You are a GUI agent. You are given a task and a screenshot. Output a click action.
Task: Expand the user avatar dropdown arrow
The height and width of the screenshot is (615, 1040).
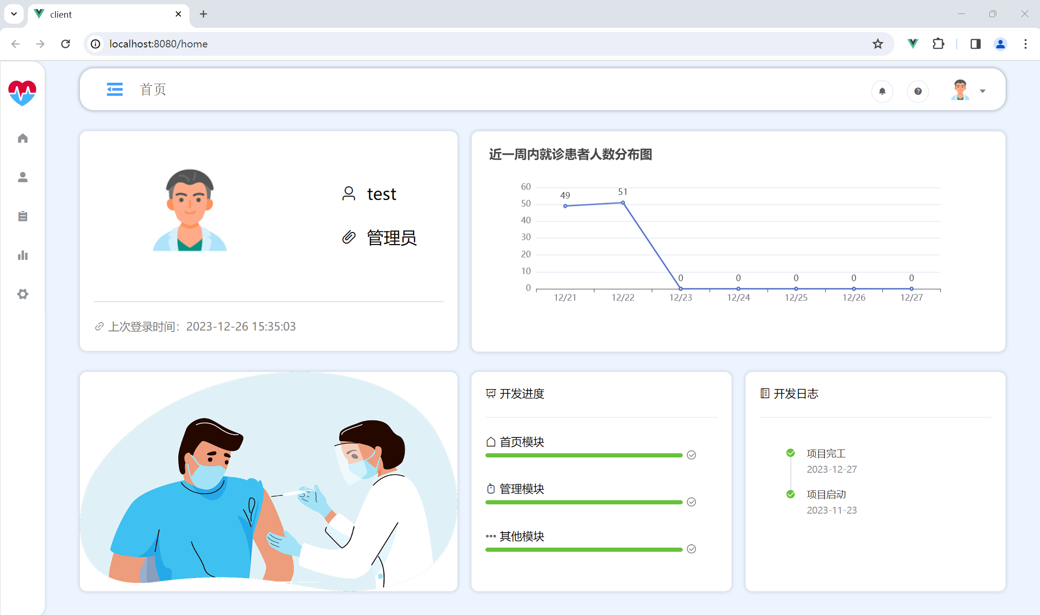(x=982, y=91)
